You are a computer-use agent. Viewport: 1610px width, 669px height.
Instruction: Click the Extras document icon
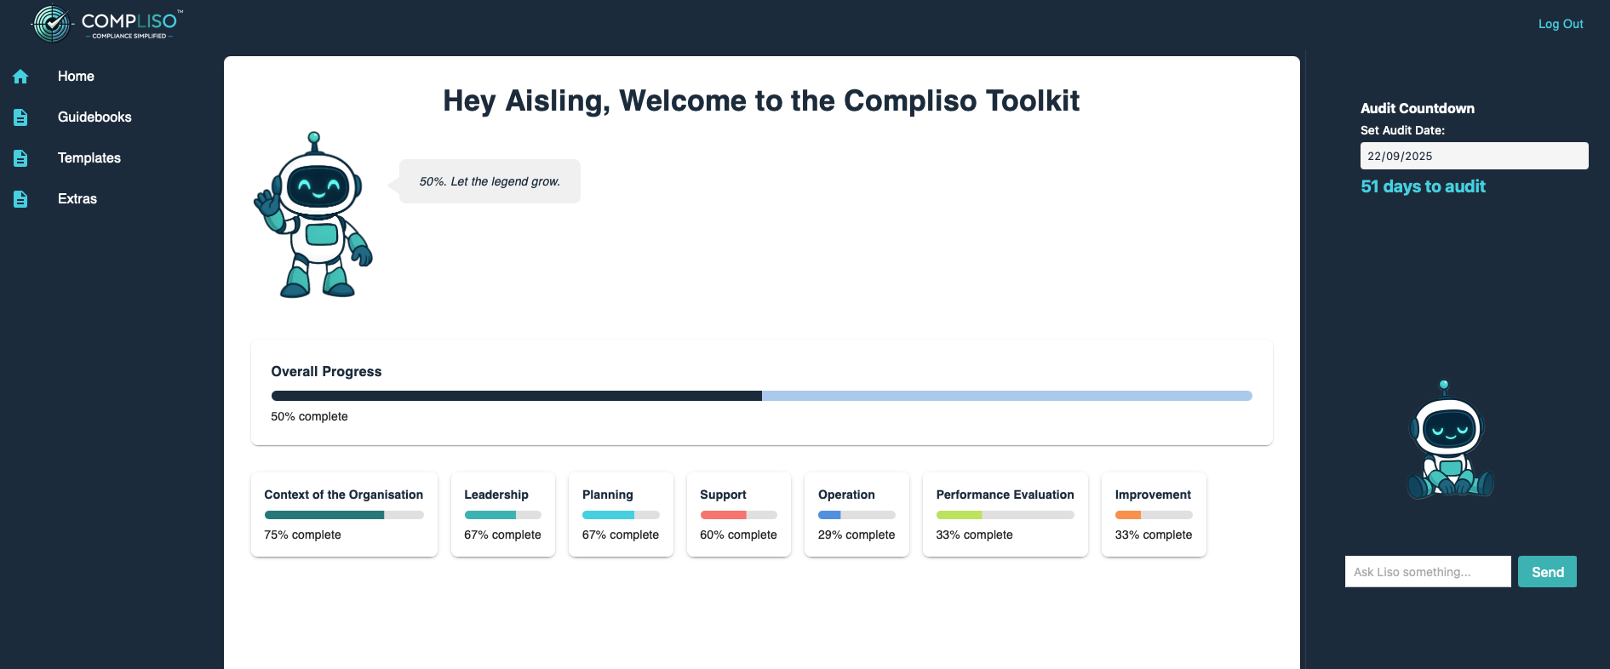point(20,199)
